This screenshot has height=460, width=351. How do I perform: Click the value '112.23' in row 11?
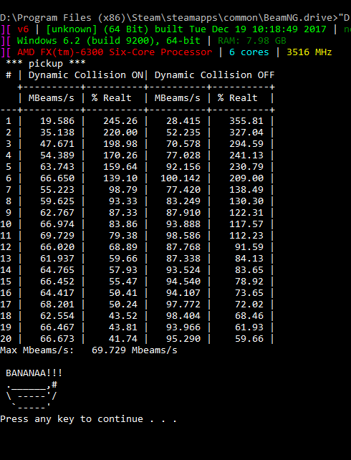246,235
